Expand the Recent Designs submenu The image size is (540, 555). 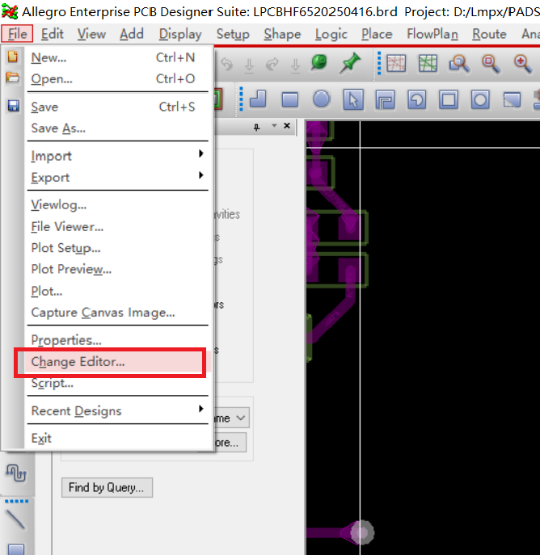click(118, 410)
